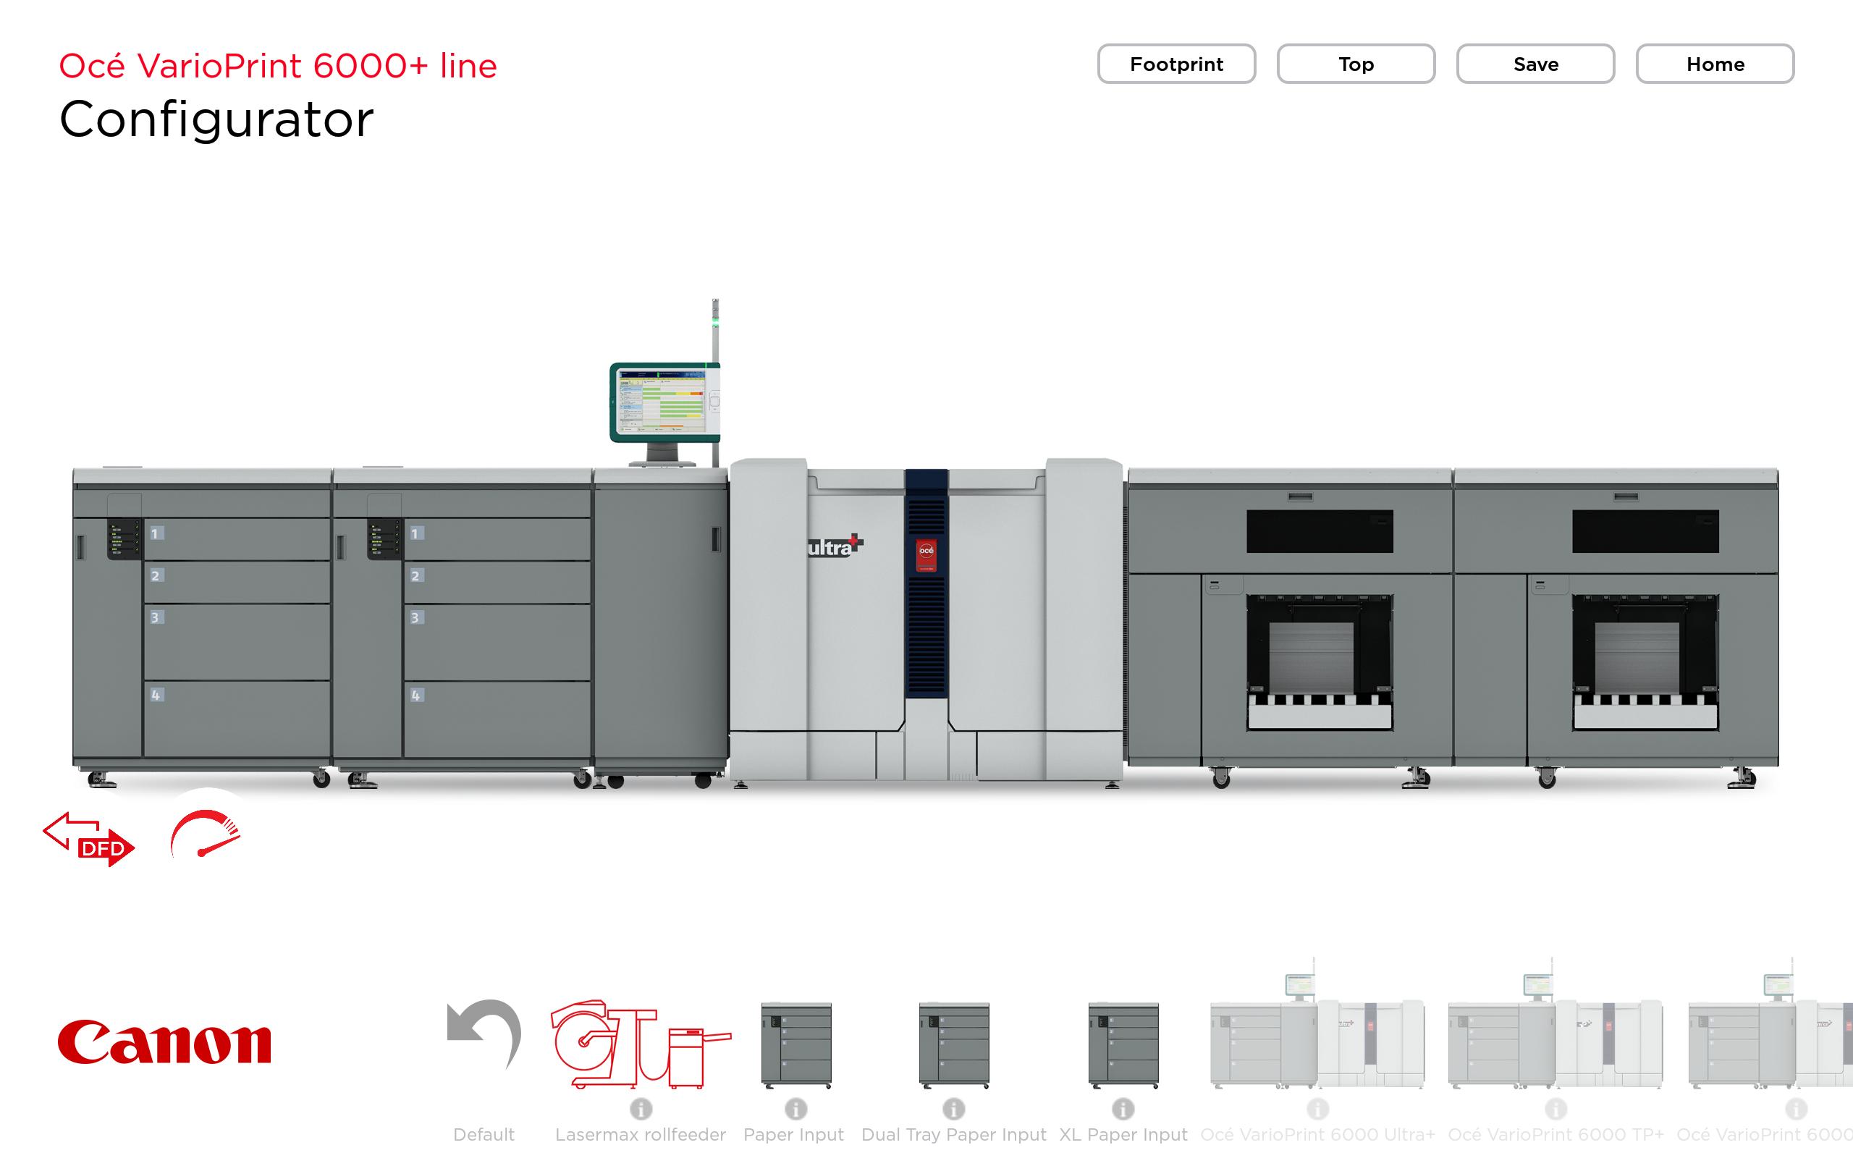
Task: Toggle the DFD arrows icon
Action: tap(89, 839)
